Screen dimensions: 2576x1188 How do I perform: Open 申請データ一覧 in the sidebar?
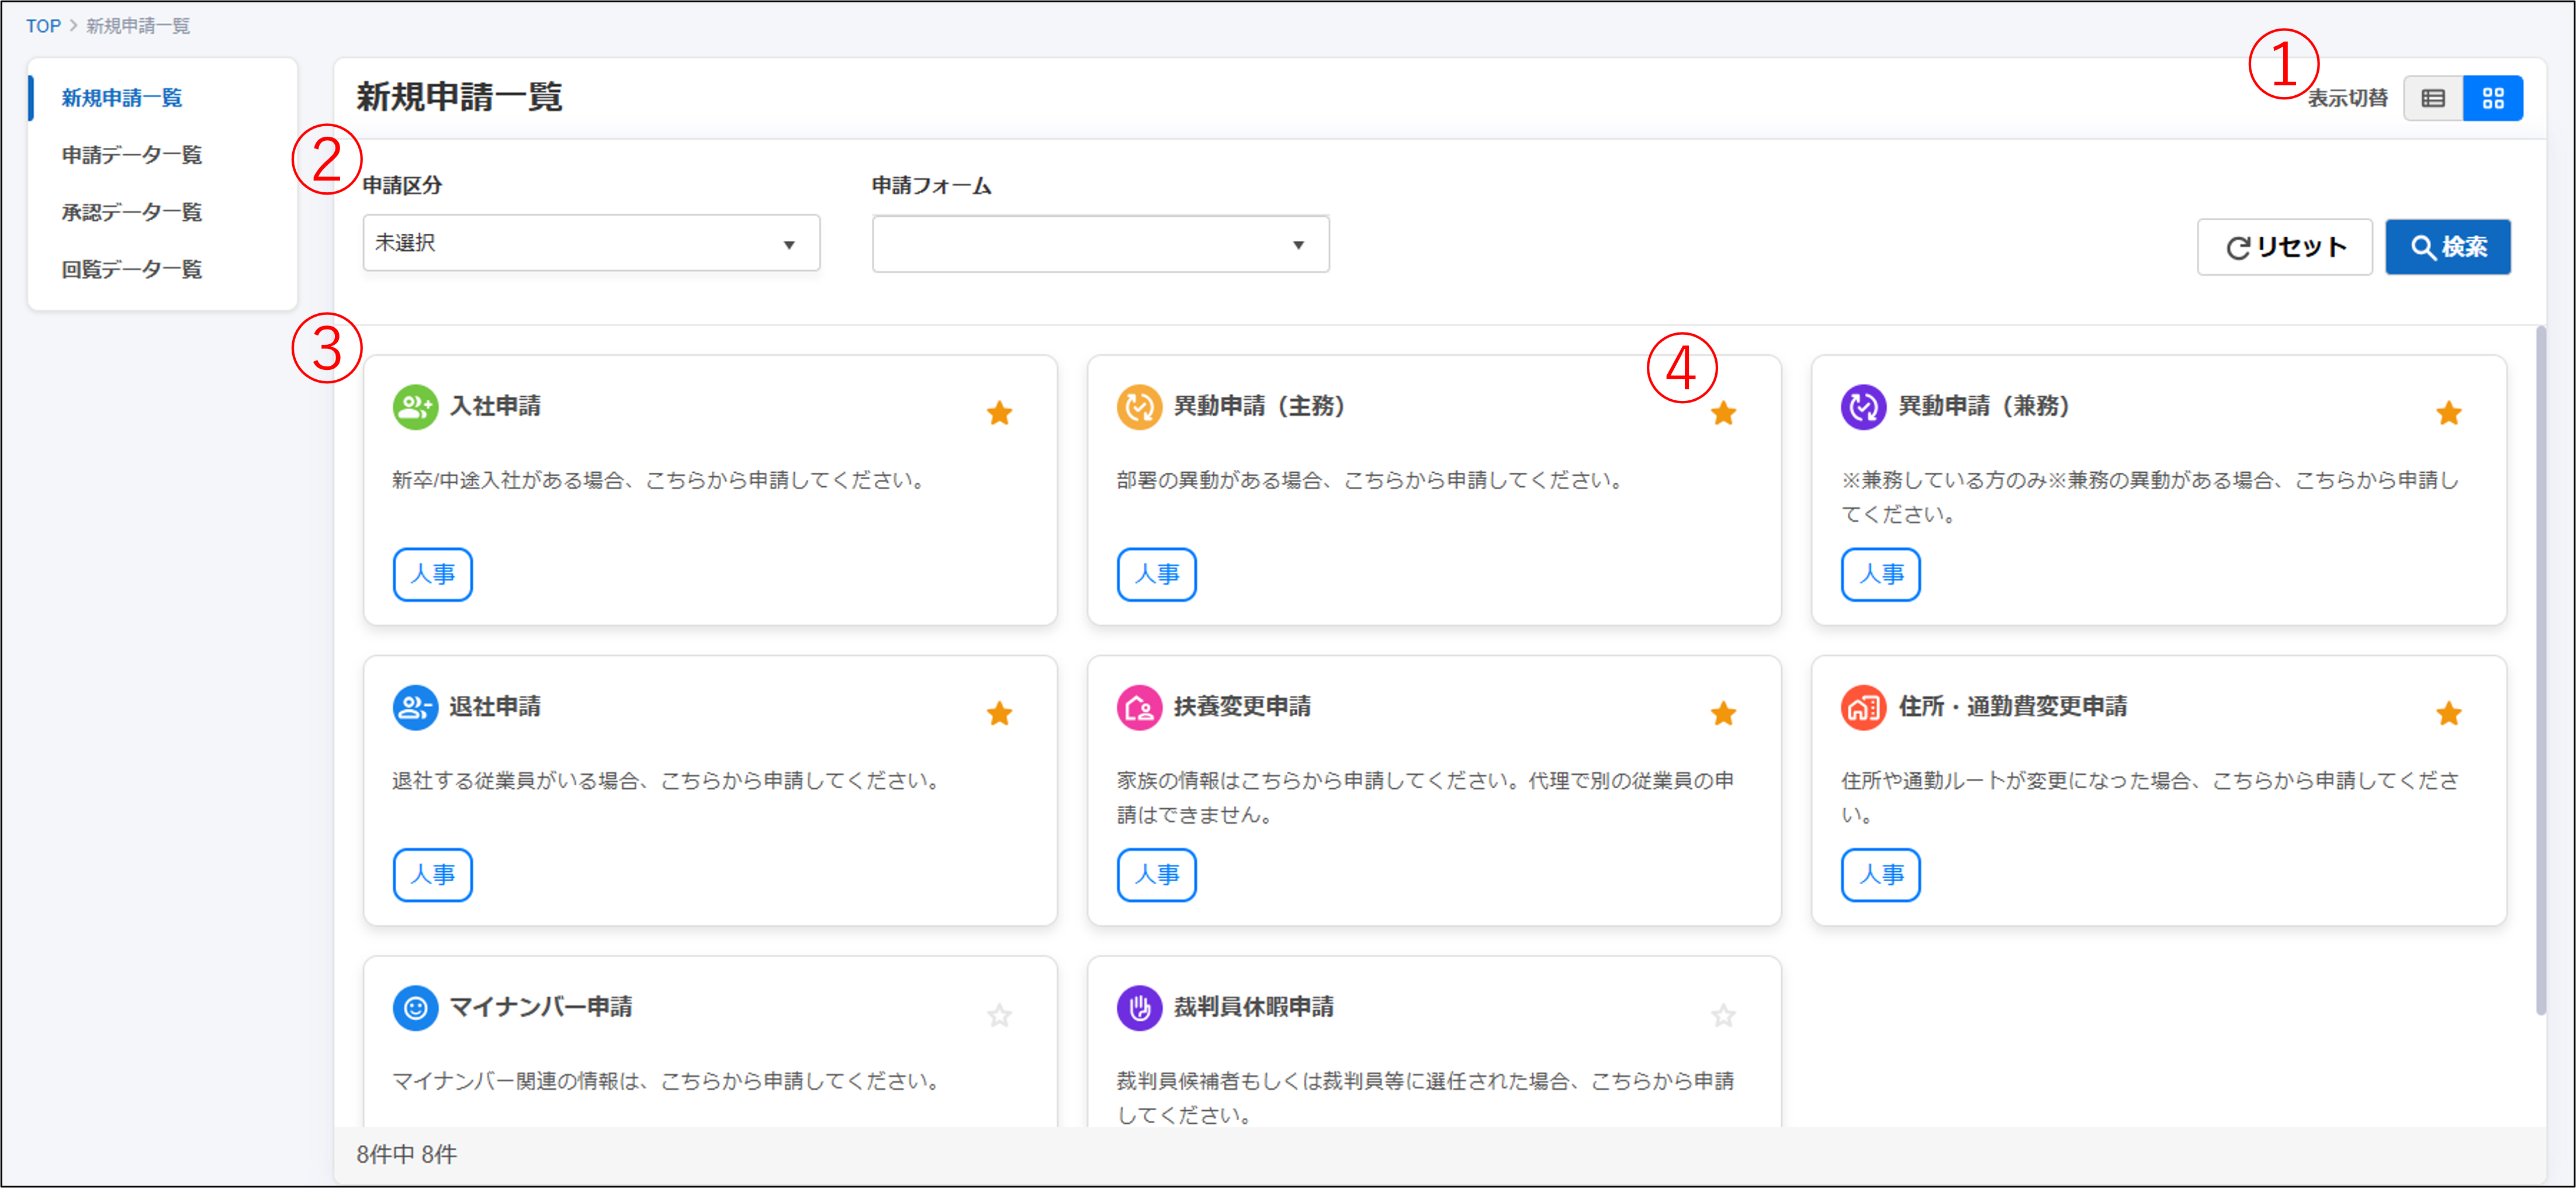coord(132,155)
